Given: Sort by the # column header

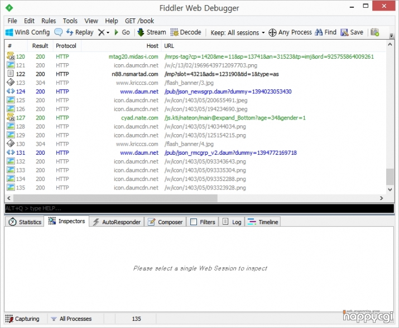Looking at the screenshot, I should (x=16, y=46).
